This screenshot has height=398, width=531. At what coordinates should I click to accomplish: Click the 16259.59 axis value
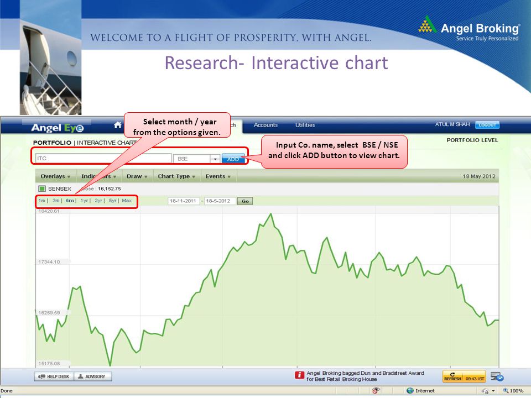tap(49, 313)
